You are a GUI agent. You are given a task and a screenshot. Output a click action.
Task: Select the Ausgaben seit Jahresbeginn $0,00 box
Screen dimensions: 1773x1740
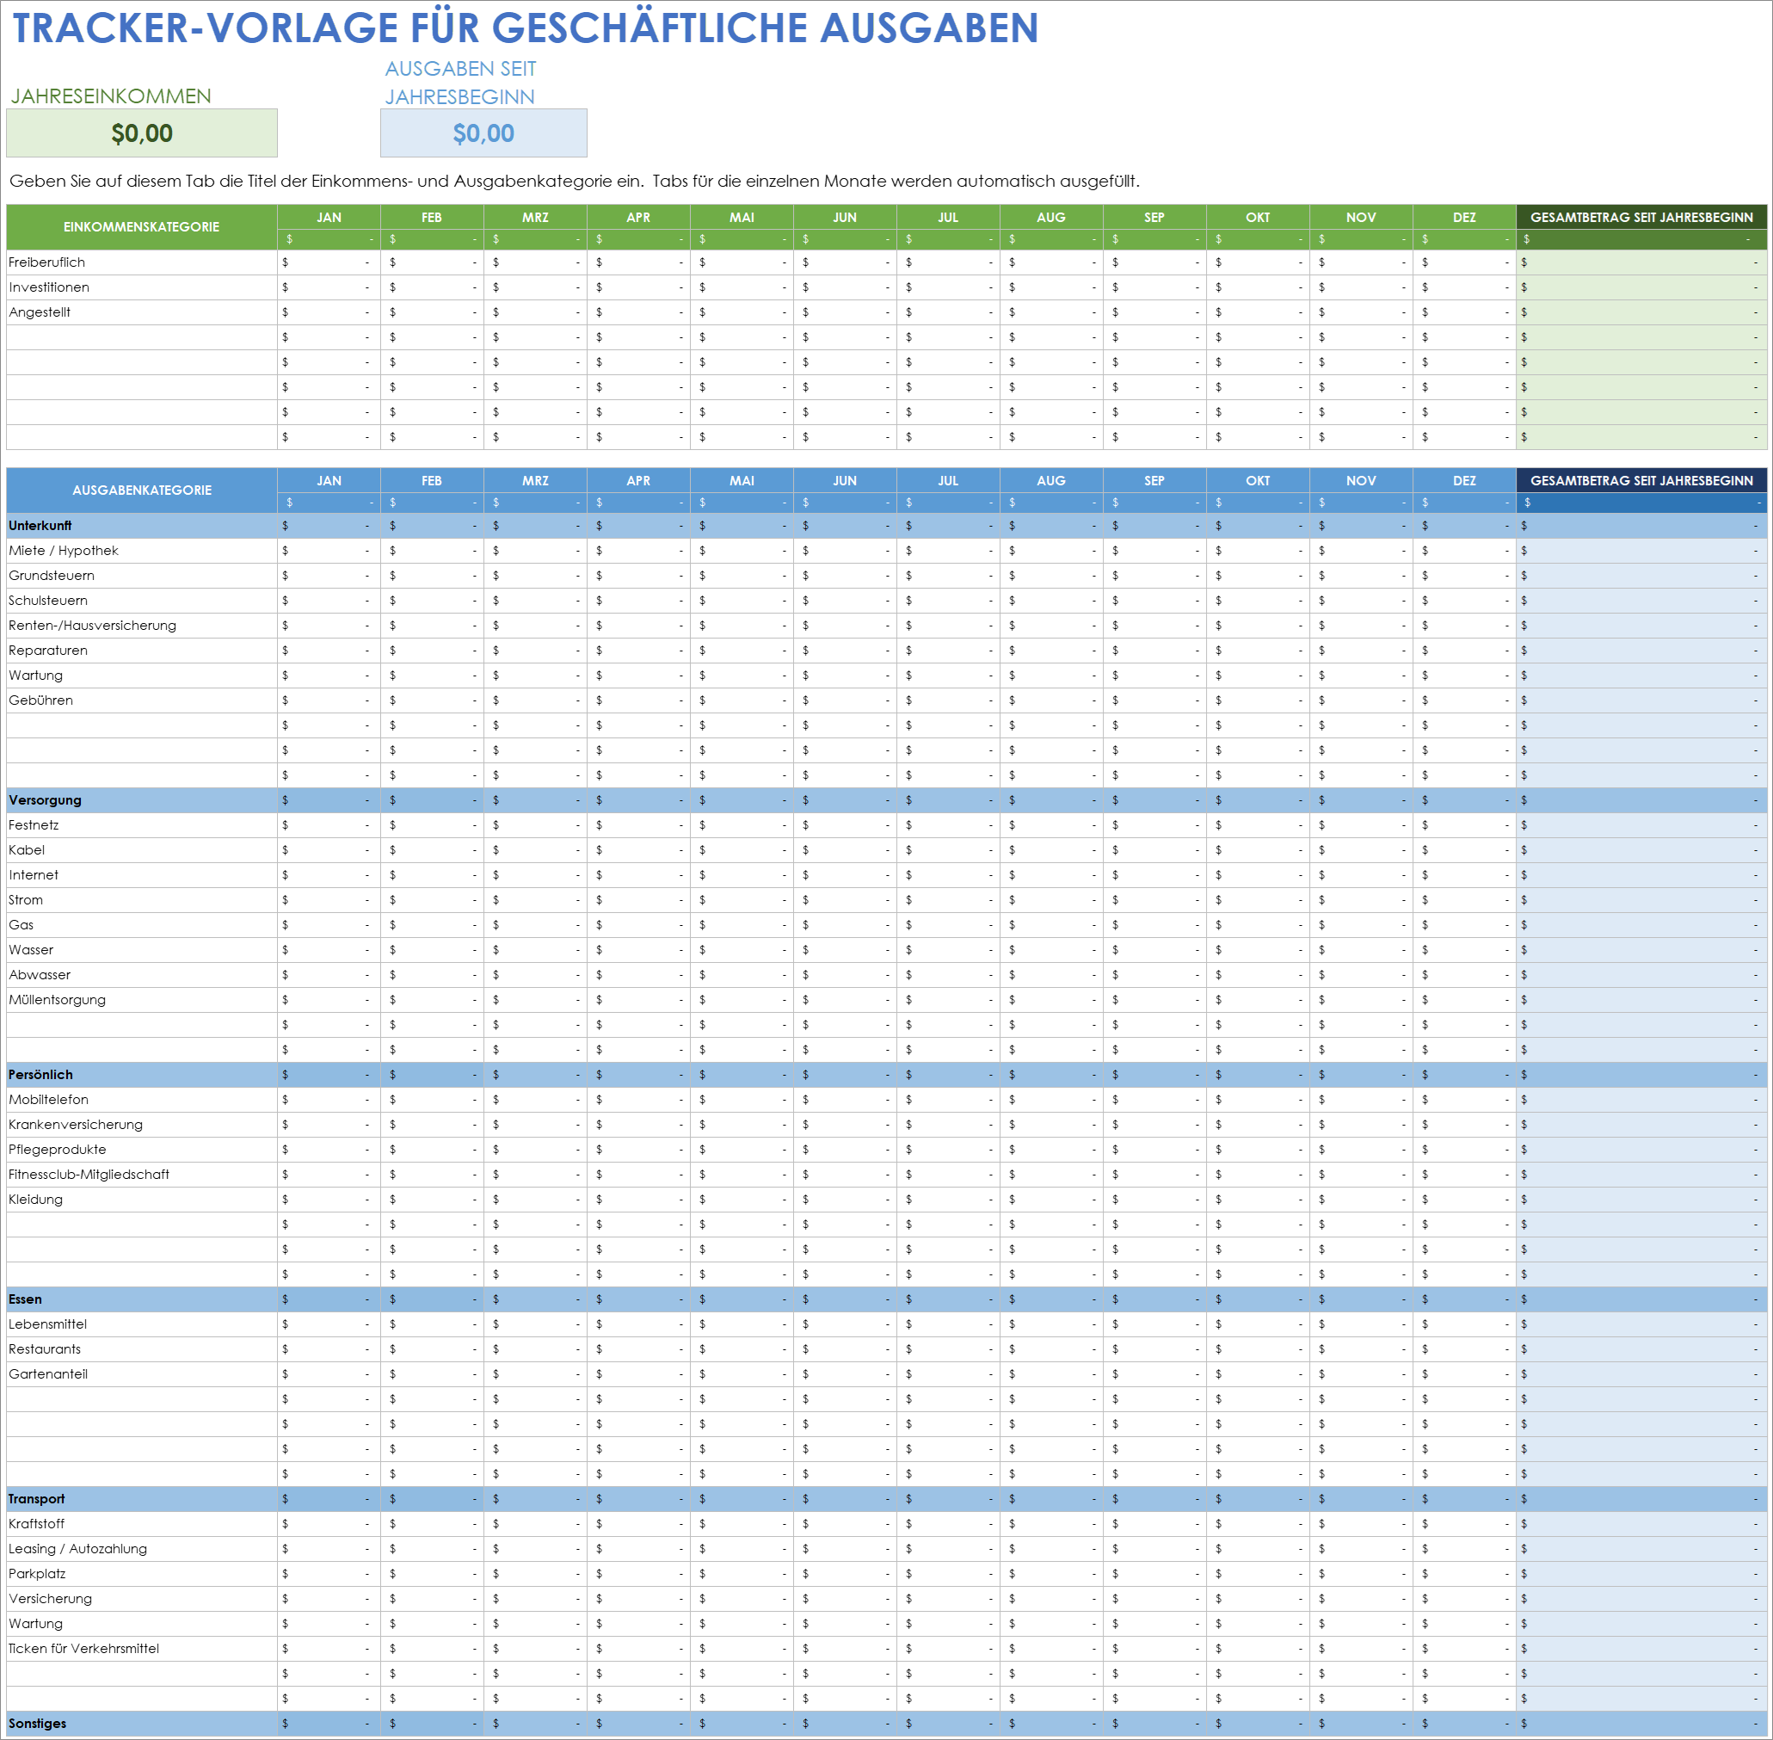tap(483, 133)
